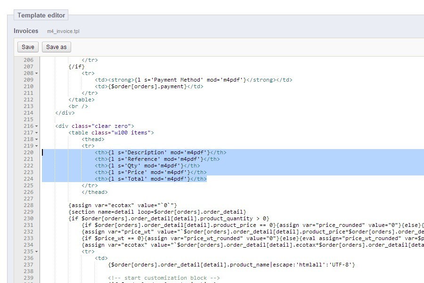Click the assign var="price_wt" code line
The image size is (424, 283).
(253, 232)
